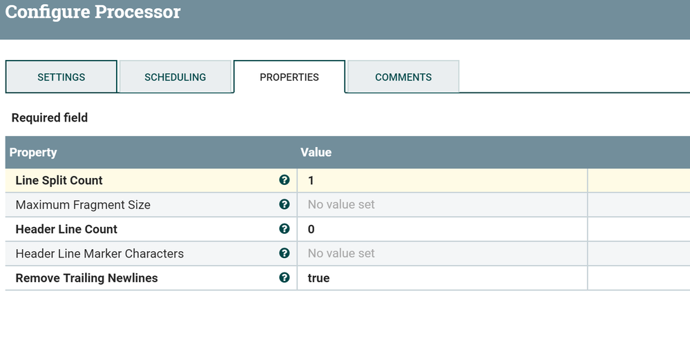This screenshot has width=690, height=345.
Task: Click help icon for Header Line Count
Action: tap(284, 229)
